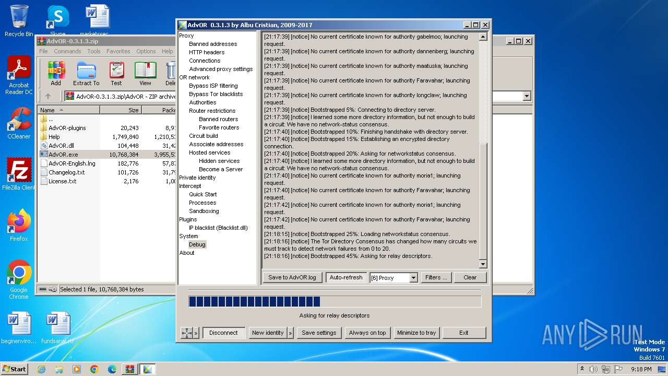Toggle the Disconnect button

pos(223,333)
